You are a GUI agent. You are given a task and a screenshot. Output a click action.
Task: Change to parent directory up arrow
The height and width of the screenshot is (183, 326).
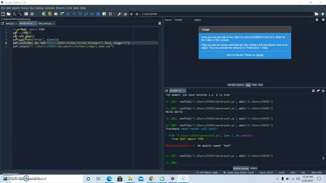[x=322, y=14]
